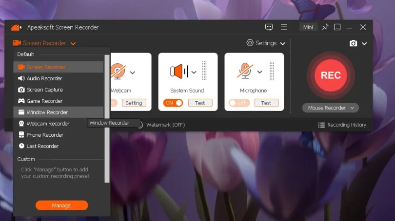This screenshot has width=395, height=221.
Task: Start recording with the REC button
Action: 331,75
